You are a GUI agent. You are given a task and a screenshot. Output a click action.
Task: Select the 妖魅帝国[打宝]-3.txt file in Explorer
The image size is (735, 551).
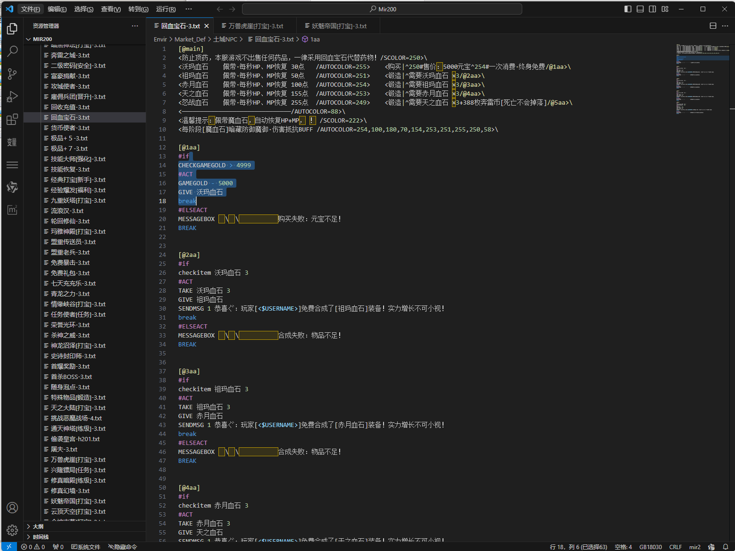pos(78,501)
